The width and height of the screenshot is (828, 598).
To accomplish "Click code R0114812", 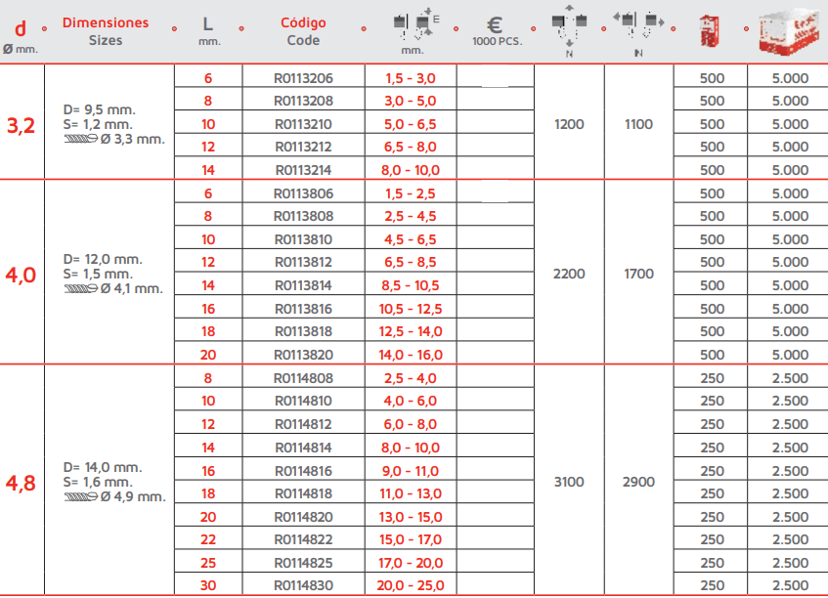I will tap(303, 424).
